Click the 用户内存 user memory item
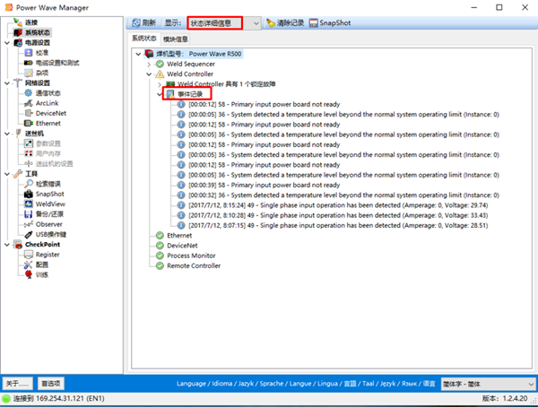This screenshot has width=538, height=407. [48, 153]
